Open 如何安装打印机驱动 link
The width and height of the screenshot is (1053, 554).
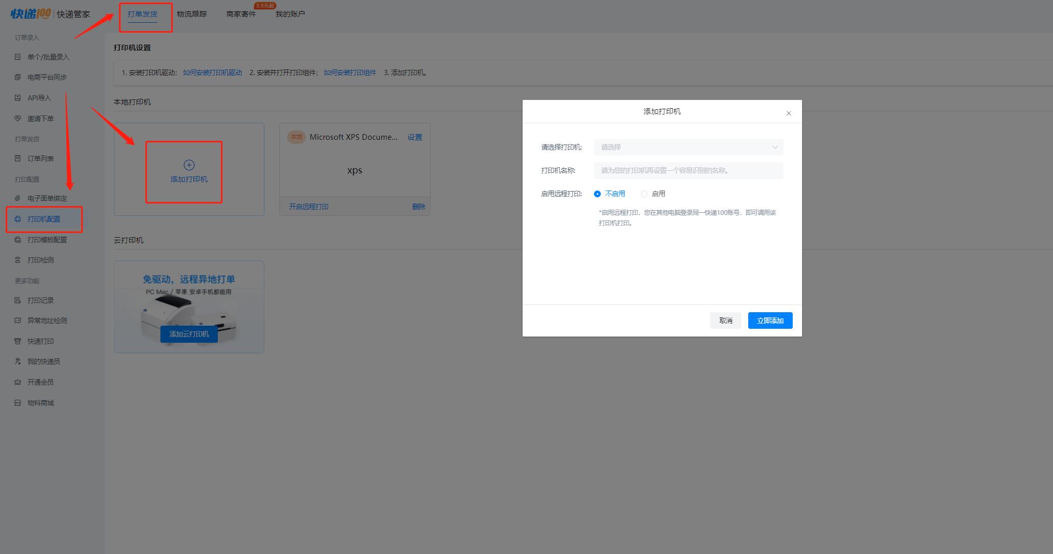[x=213, y=72]
